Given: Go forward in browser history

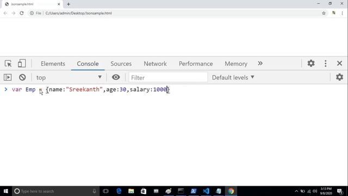Looking at the screenshot, I should click(14, 13).
